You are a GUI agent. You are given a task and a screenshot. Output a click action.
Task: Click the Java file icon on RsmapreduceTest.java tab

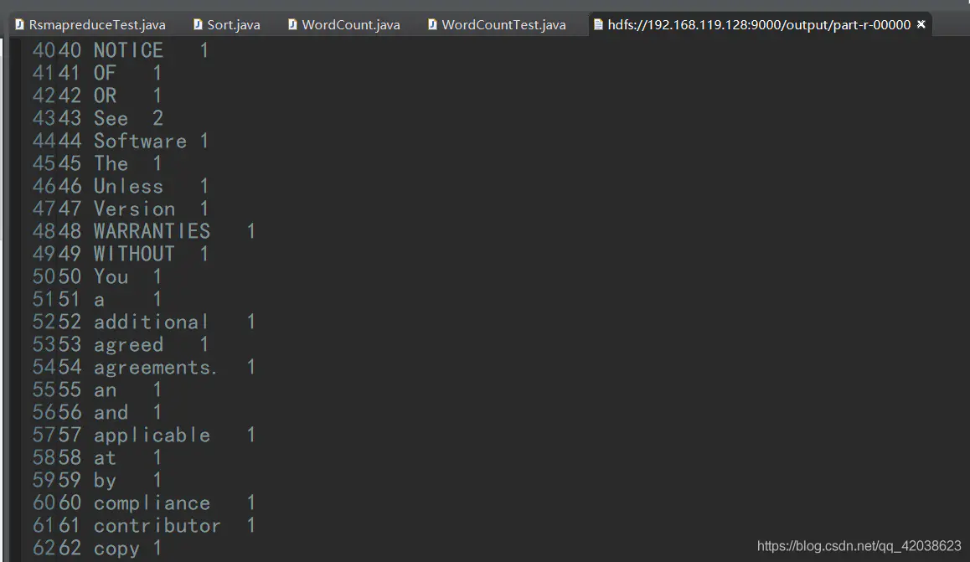click(19, 25)
